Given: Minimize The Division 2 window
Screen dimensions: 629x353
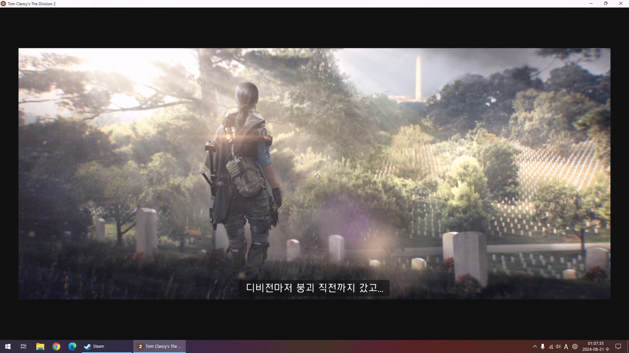Looking at the screenshot, I should 591,4.
